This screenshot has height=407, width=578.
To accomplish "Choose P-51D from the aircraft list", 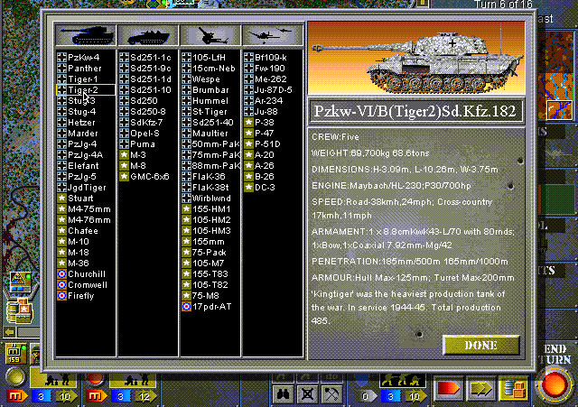I will pos(270,144).
